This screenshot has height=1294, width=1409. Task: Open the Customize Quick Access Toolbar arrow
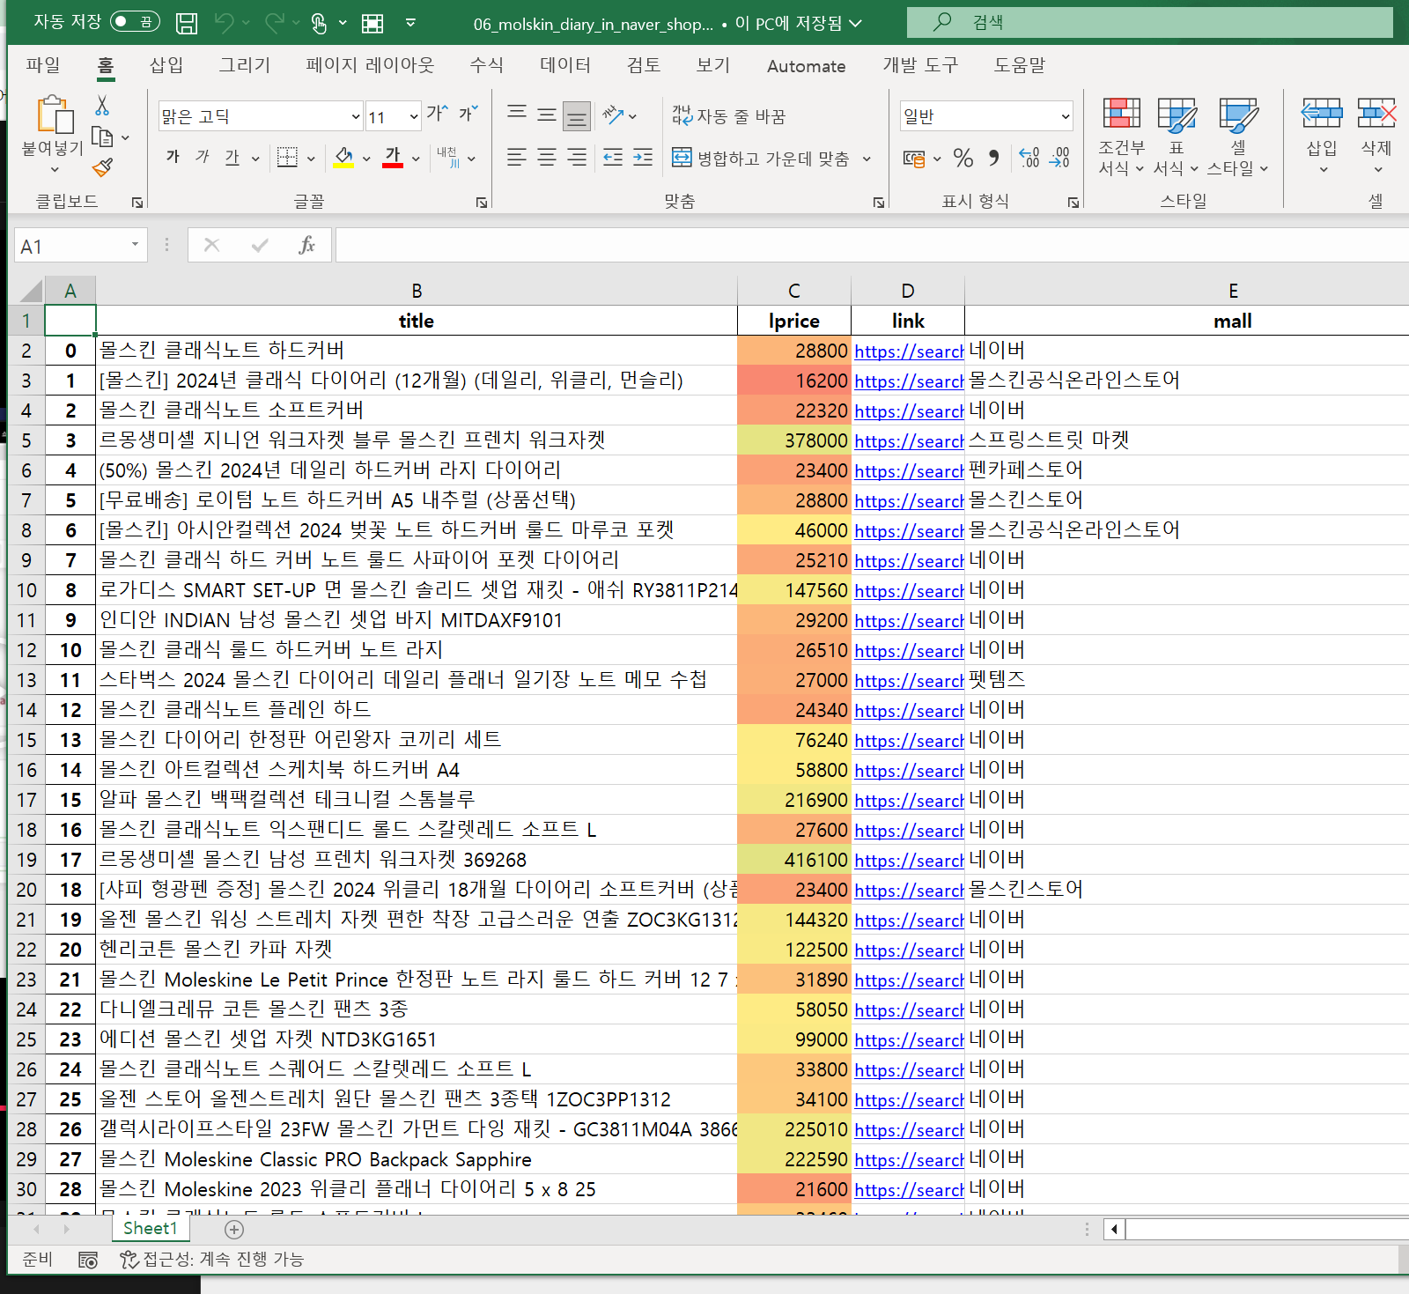(410, 23)
